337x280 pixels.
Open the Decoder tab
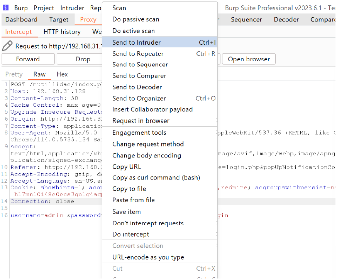[286, 20]
